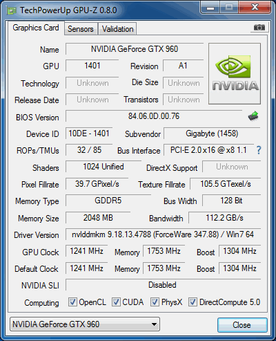The width and height of the screenshot is (276, 341).
Task: Click the Bus Interface question mark icon
Action: pos(259,150)
